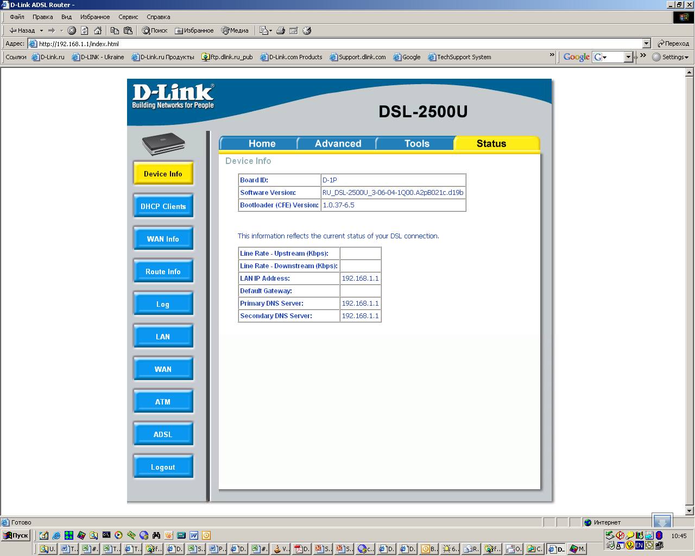Open the Back button history dropdown arrow
Screen dimensions: 695x556
coord(41,30)
